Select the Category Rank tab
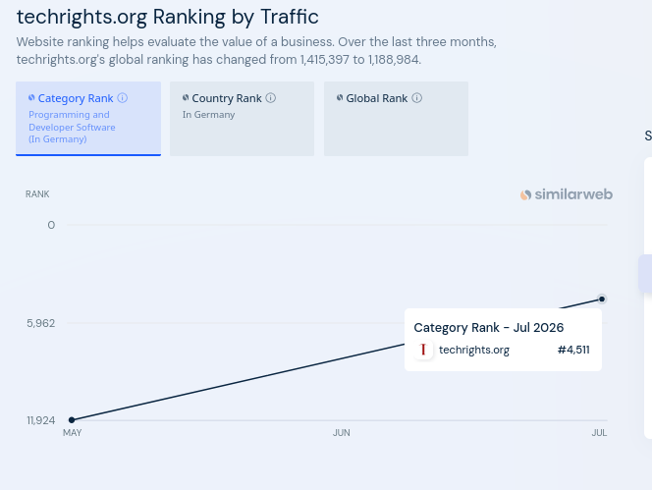652x490 pixels. [x=88, y=119]
